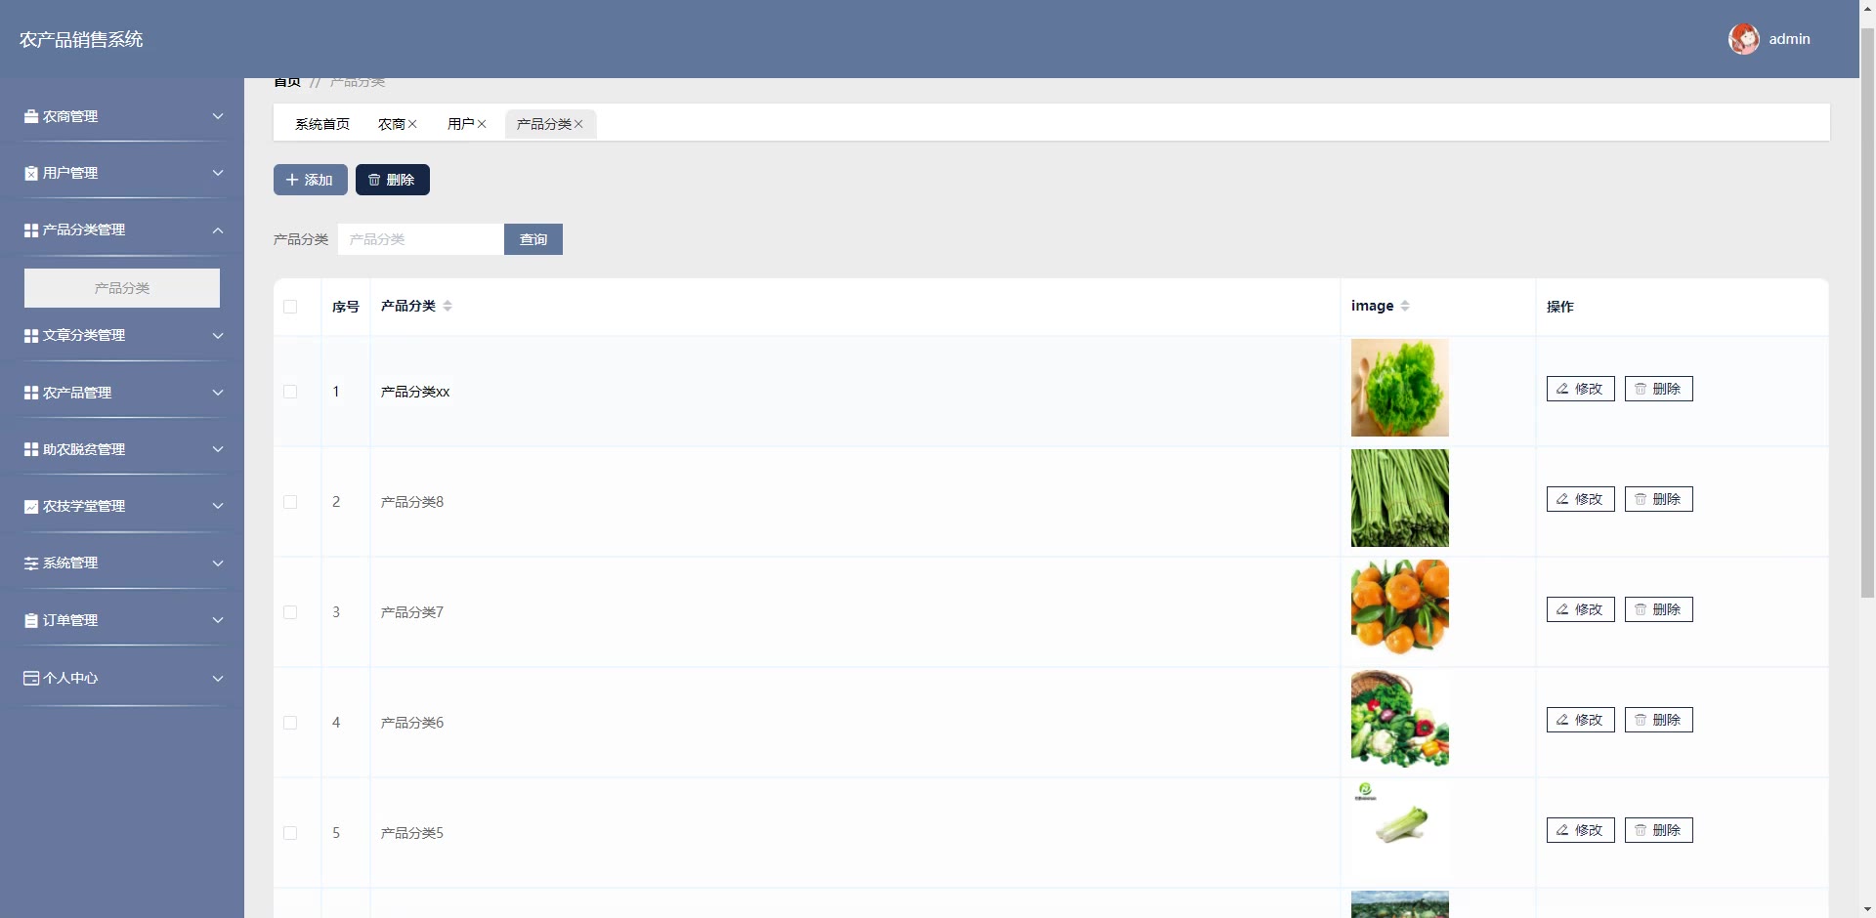Check the 产品分类8 row checkbox
The height and width of the screenshot is (918, 1876).
point(290,502)
